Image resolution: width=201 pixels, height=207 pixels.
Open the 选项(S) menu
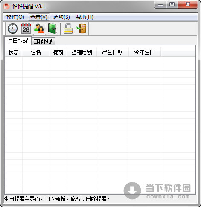61,17
